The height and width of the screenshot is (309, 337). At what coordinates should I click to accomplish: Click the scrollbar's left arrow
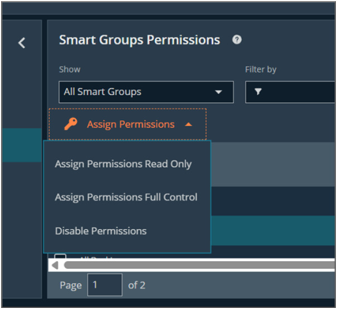tap(55, 266)
